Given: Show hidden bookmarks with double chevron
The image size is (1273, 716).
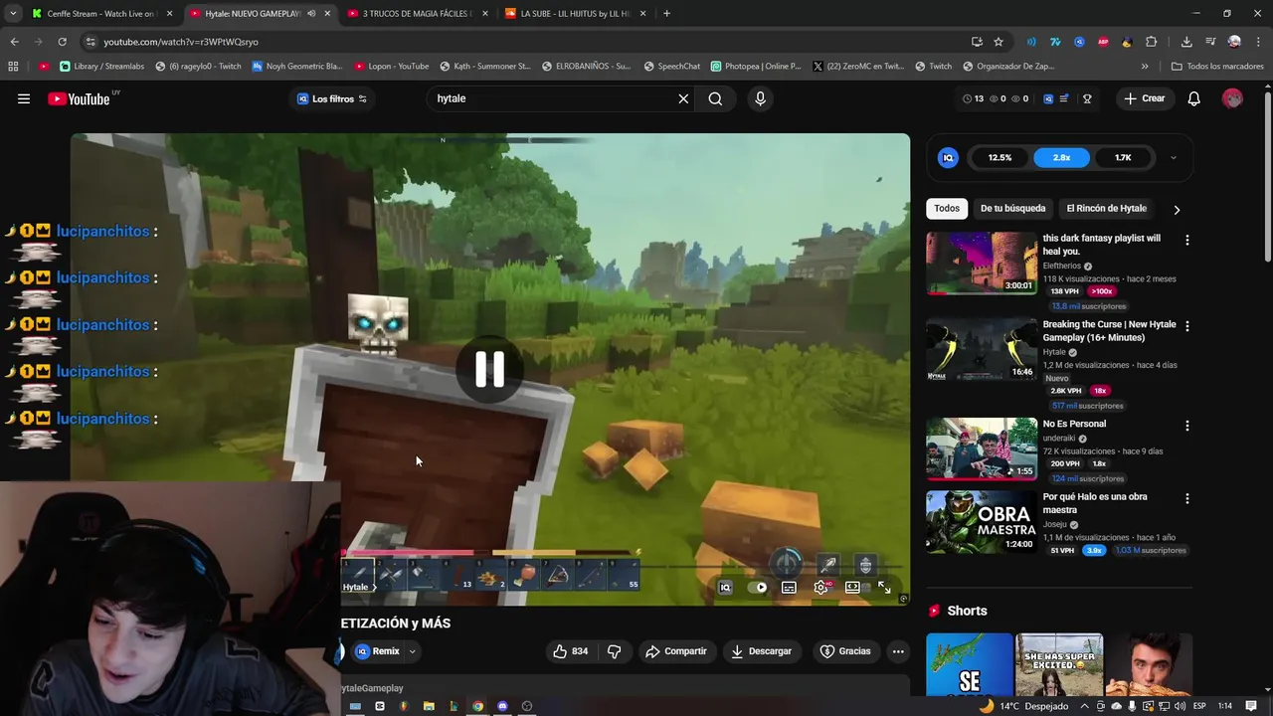Looking at the screenshot, I should click(x=1145, y=67).
